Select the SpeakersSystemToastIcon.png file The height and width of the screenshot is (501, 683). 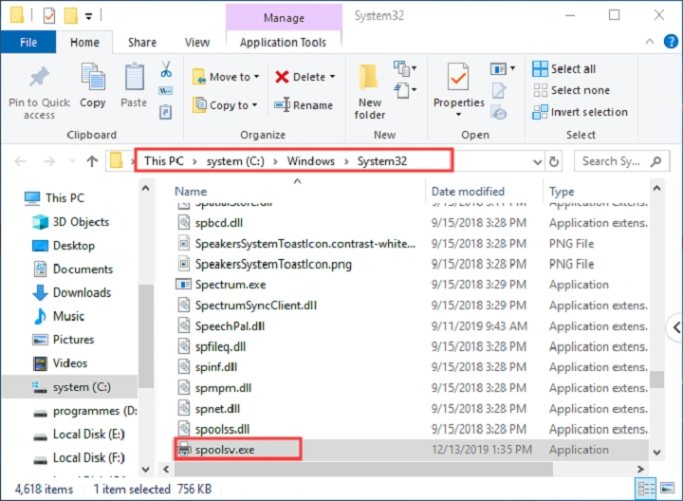point(273,264)
